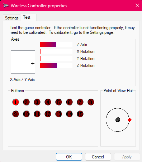Click the POV hat center dot
This screenshot has height=162, width=142.
tap(118, 120)
